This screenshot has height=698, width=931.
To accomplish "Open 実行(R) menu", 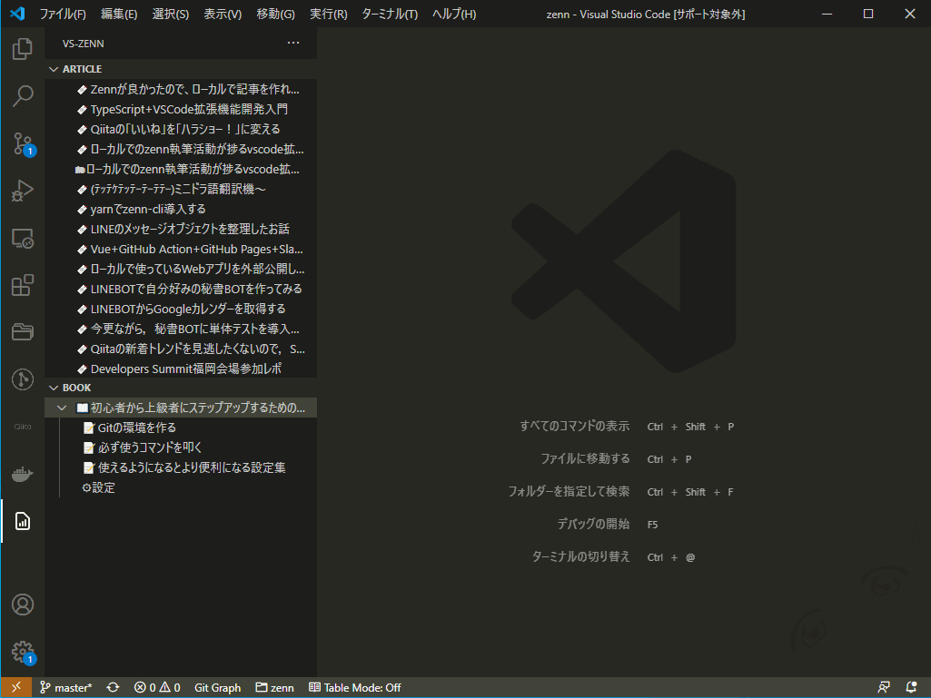I will [328, 14].
